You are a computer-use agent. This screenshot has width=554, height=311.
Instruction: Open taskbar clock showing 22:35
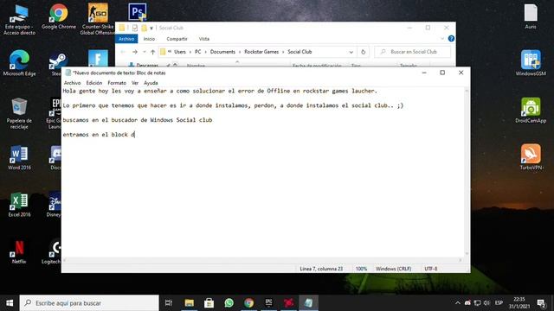click(519, 303)
